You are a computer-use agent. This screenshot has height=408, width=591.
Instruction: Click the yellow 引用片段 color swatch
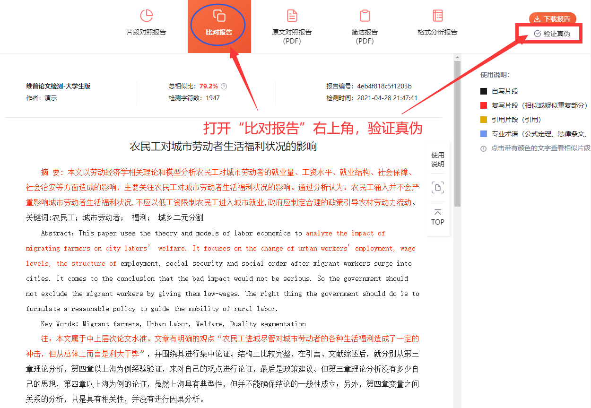pos(483,120)
